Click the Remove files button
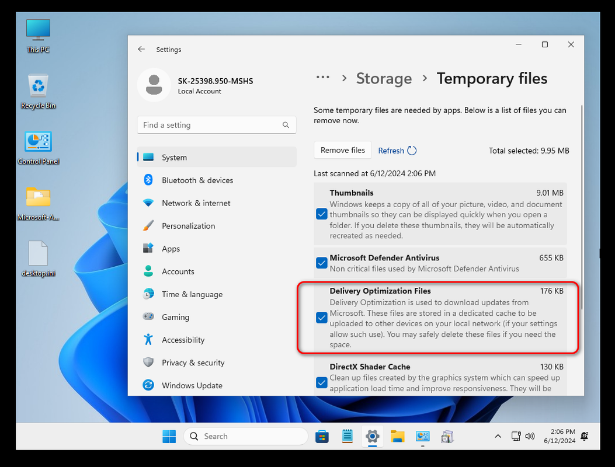615x467 pixels. tap(342, 150)
